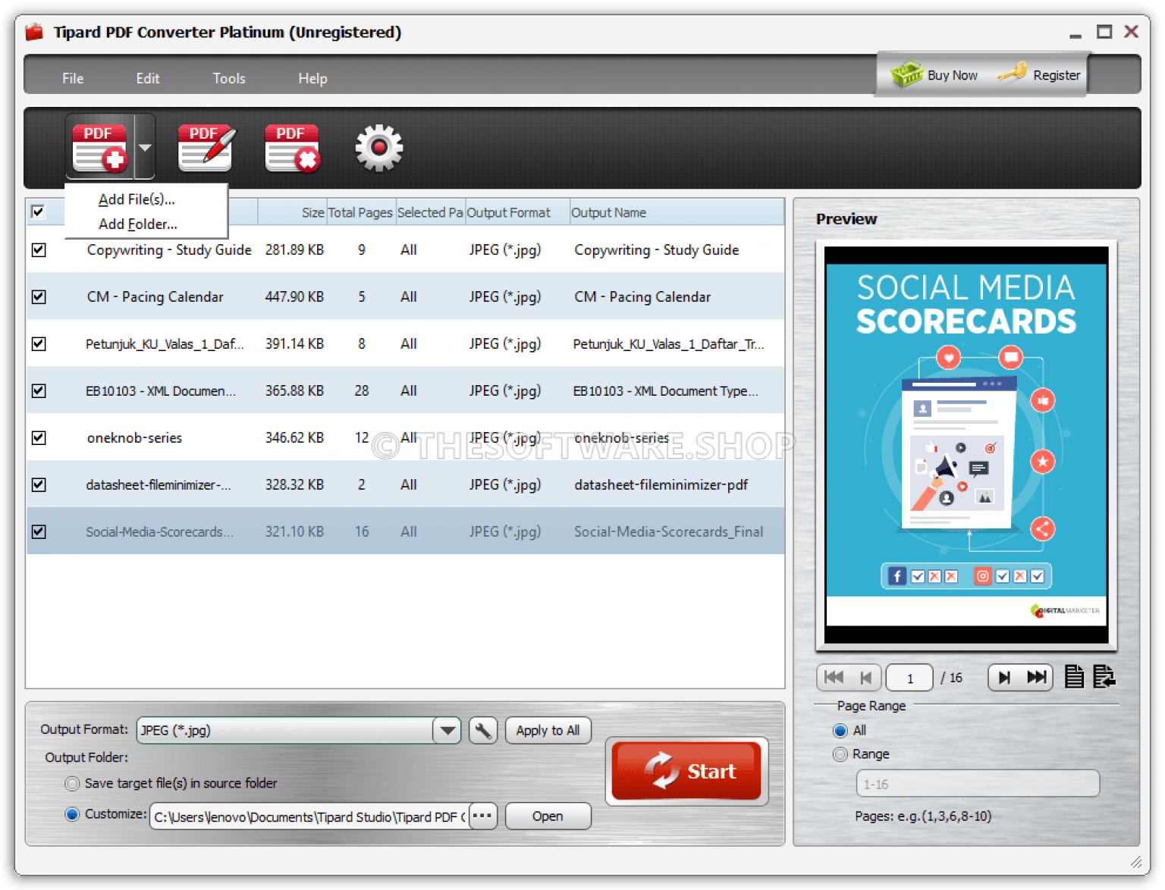Uncheck oneknob-series row checkbox

(39, 438)
